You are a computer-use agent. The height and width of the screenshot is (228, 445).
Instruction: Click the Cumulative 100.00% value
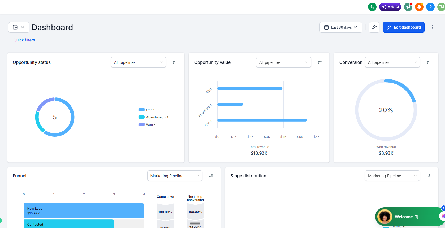pos(165,212)
